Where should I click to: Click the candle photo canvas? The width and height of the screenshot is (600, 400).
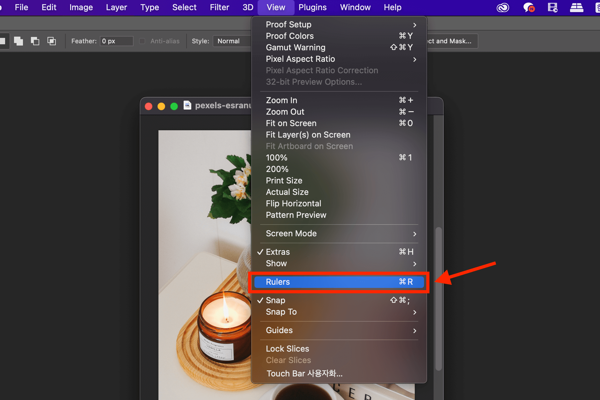pyautogui.click(x=205, y=264)
